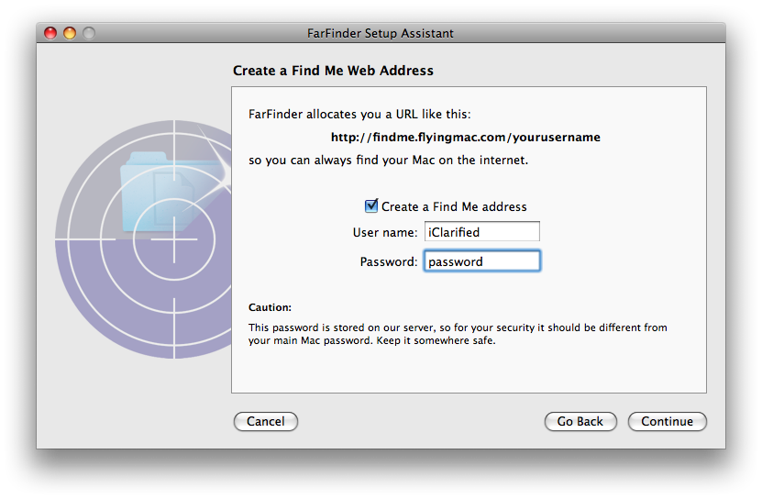Click the Caution: label
The image size is (762, 499).
pyautogui.click(x=270, y=307)
